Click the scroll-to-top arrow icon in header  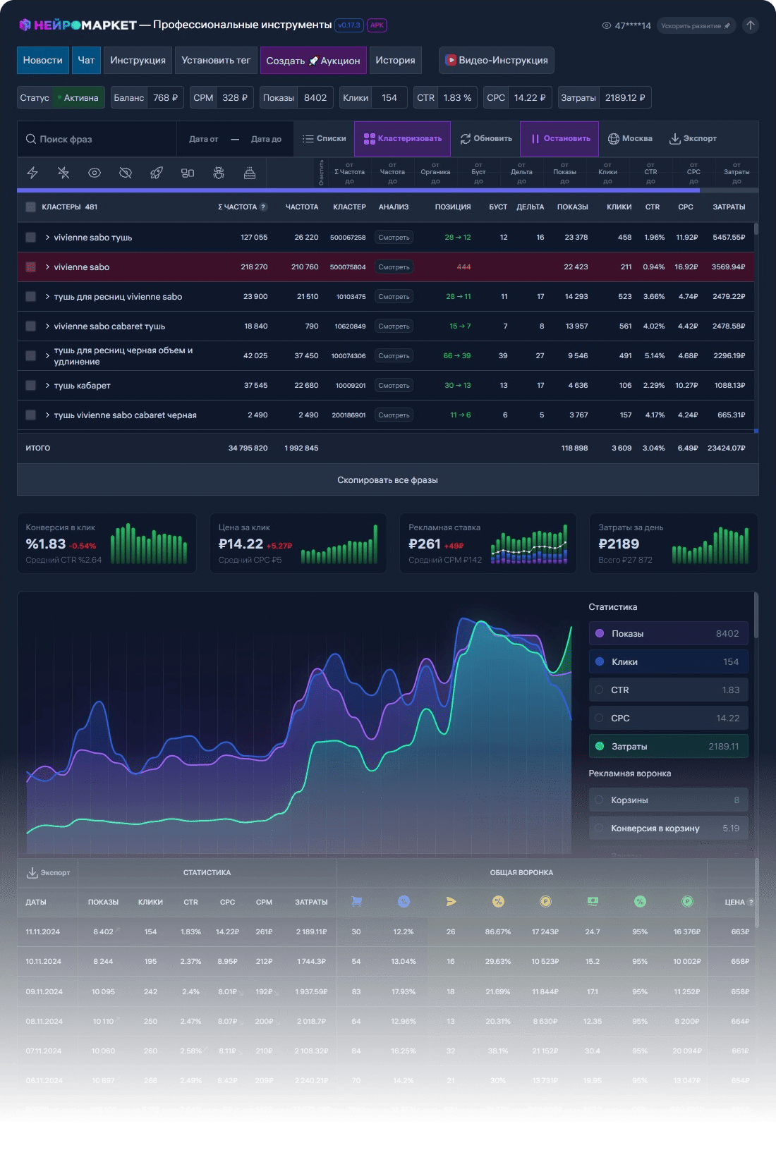751,25
